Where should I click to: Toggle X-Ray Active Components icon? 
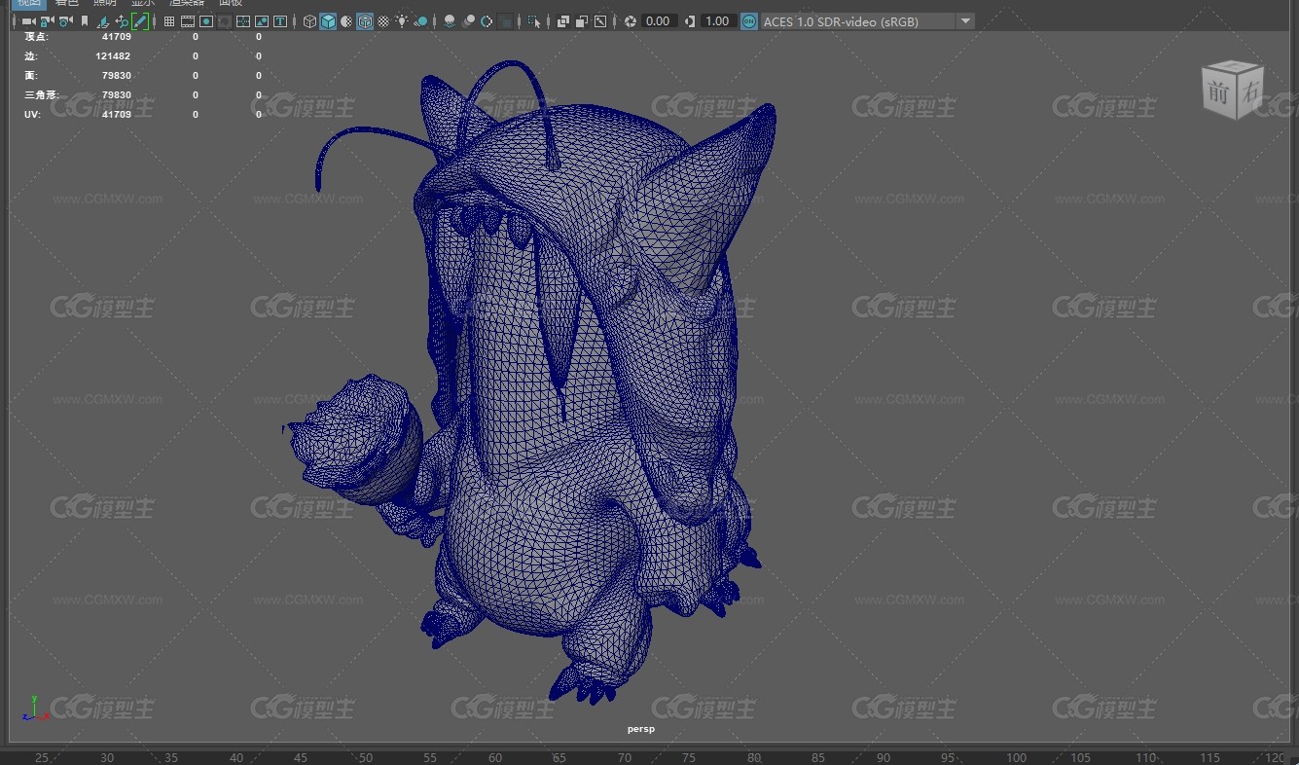coord(581,20)
